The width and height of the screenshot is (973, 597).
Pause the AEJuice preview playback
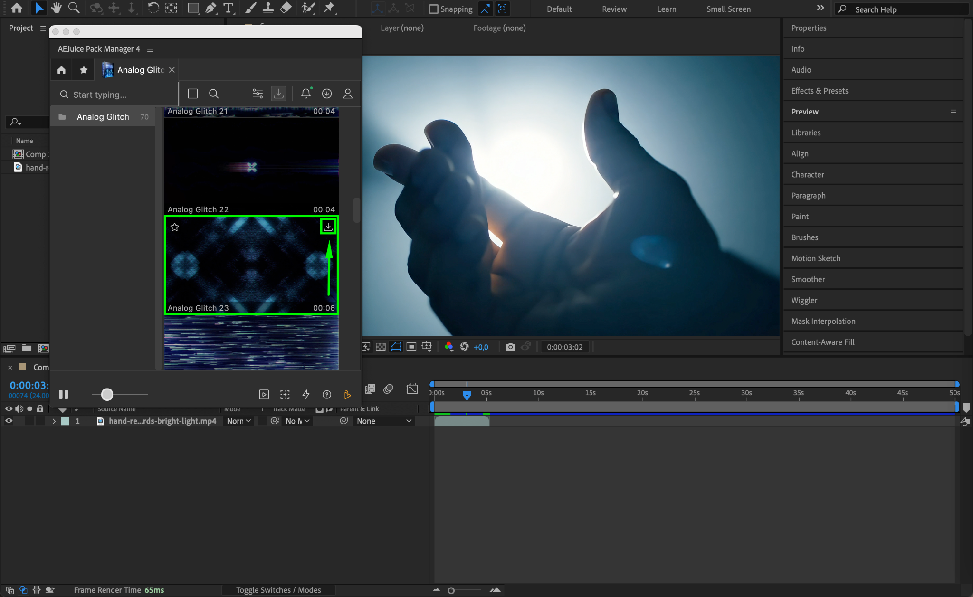coord(64,394)
